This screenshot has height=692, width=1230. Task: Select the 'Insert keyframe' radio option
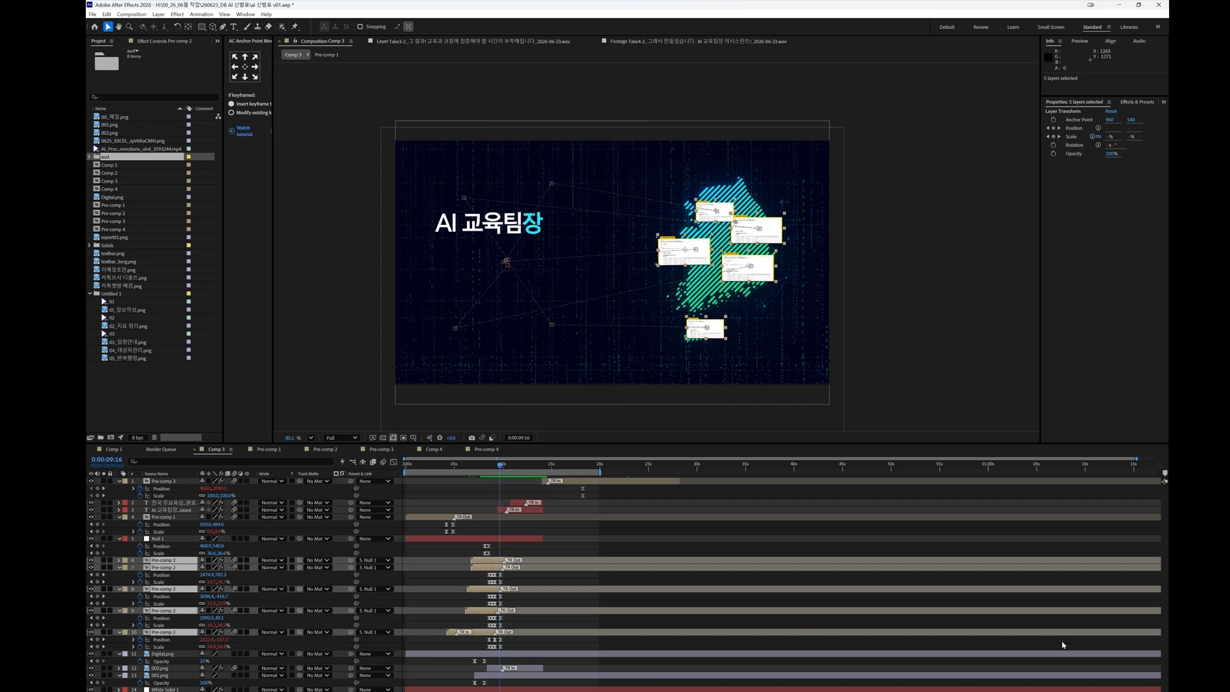click(231, 104)
